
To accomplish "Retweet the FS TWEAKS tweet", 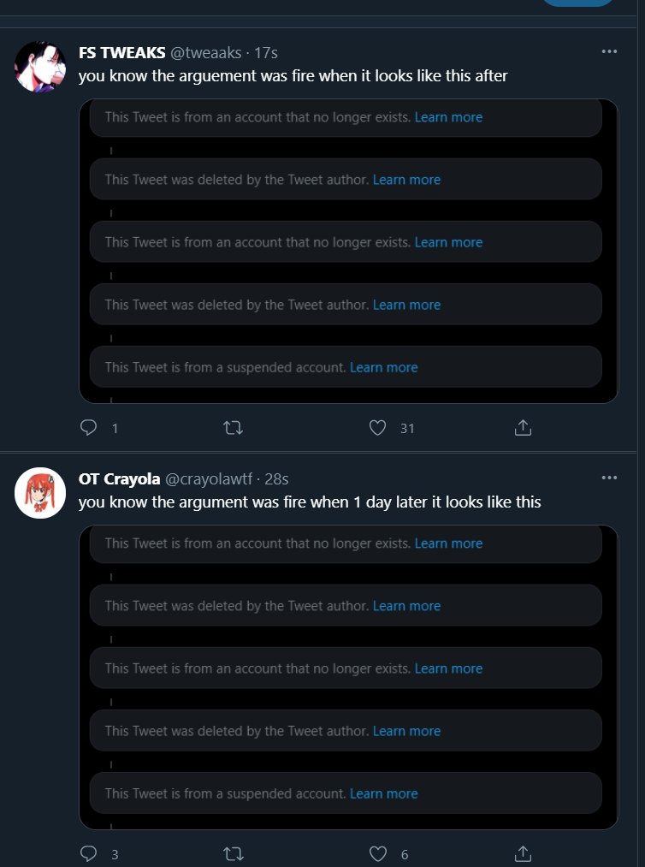I will click(232, 427).
